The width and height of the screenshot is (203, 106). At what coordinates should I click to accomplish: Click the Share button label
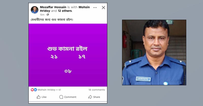[97, 97]
